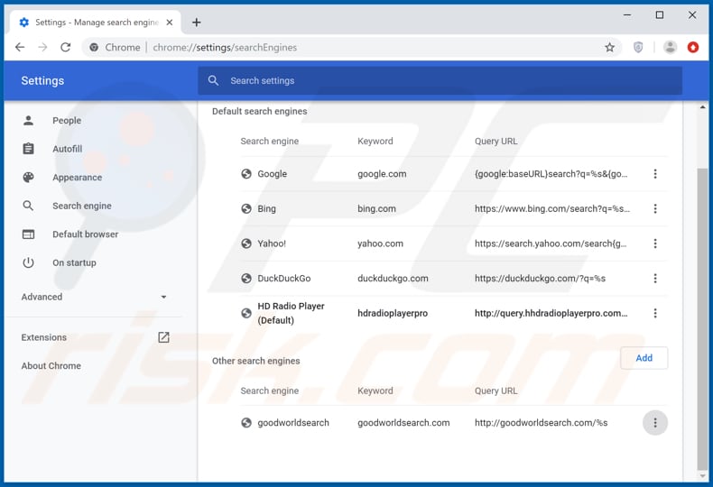Click the magnifier icon in Search settings
713x487 pixels.
coord(213,80)
